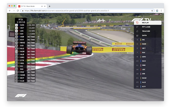Mute the tab using its speaker icon
This screenshot has width=171, height=107.
42,6
